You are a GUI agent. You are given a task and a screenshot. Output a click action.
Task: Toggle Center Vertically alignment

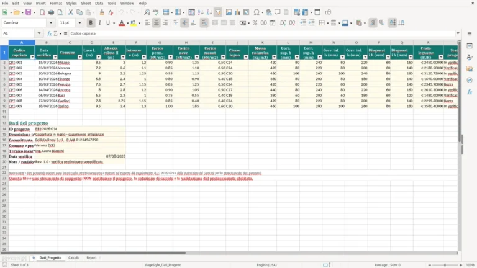184,23
